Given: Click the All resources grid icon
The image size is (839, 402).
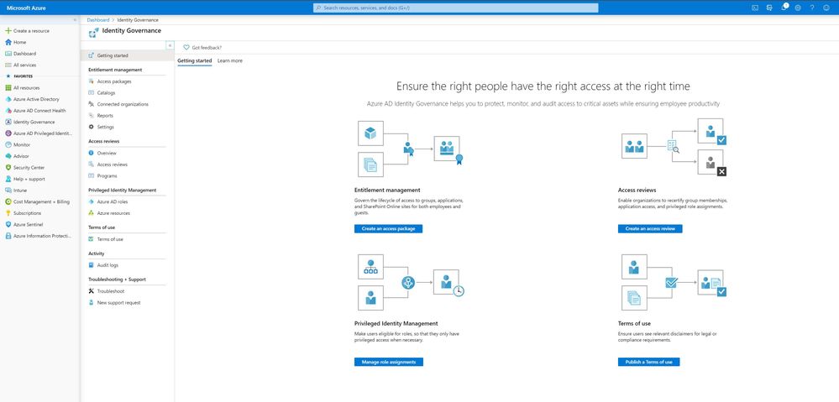Looking at the screenshot, I should (8, 87).
